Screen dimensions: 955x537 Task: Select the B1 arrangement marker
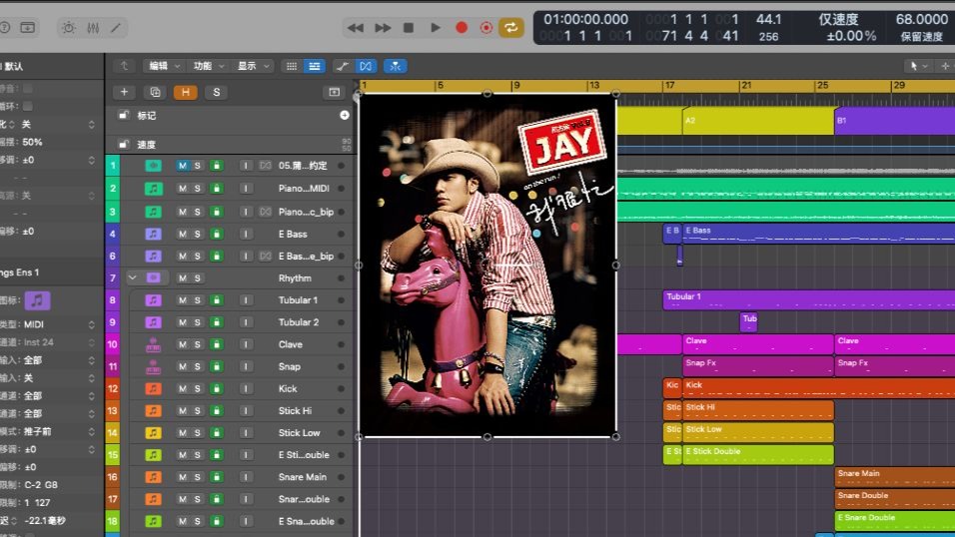tap(895, 121)
